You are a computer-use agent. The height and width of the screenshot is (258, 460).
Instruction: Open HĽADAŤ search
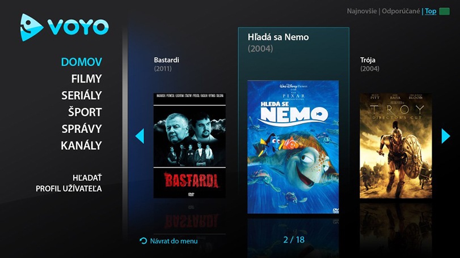(87, 178)
